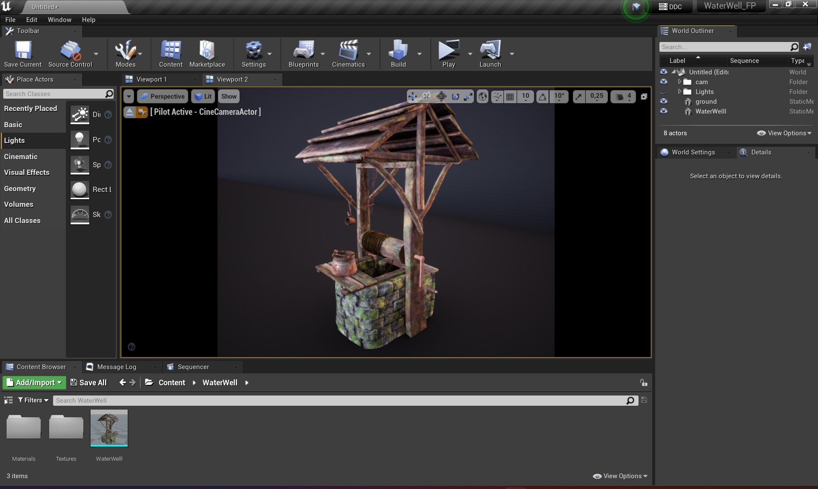This screenshot has width=818, height=489.
Task: Toggle visibility of the Lights folder
Action: coord(664,92)
